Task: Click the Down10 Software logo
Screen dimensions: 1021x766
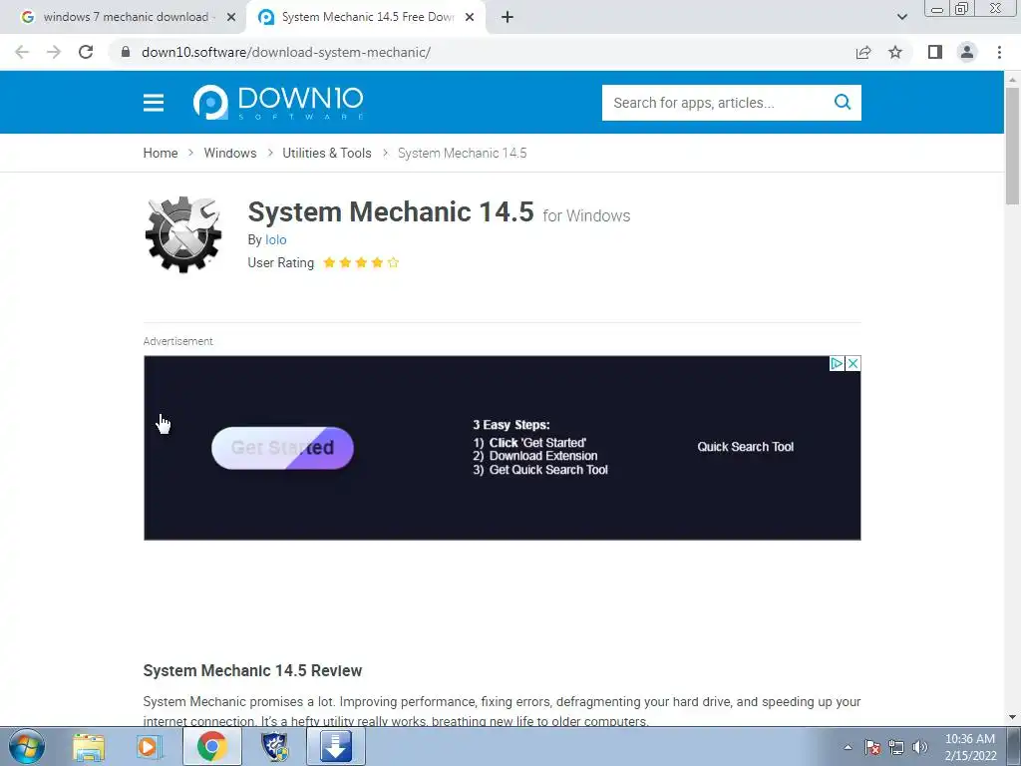Action: coord(279,103)
